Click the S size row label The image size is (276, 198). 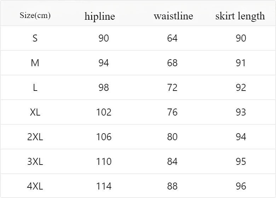click(x=35, y=38)
